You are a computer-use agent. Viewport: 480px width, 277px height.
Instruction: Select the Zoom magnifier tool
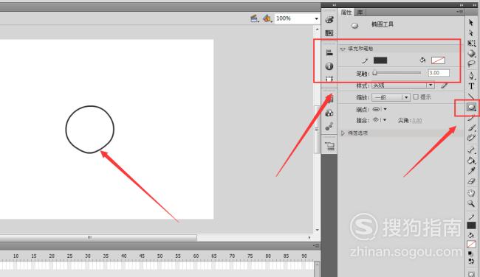471,204
